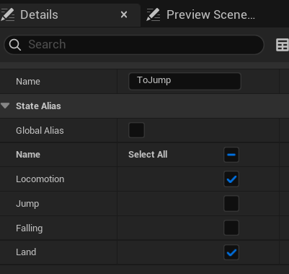Image resolution: width=289 pixels, height=274 pixels.
Task: Open the property matrix grid view icon
Action: 282,45
